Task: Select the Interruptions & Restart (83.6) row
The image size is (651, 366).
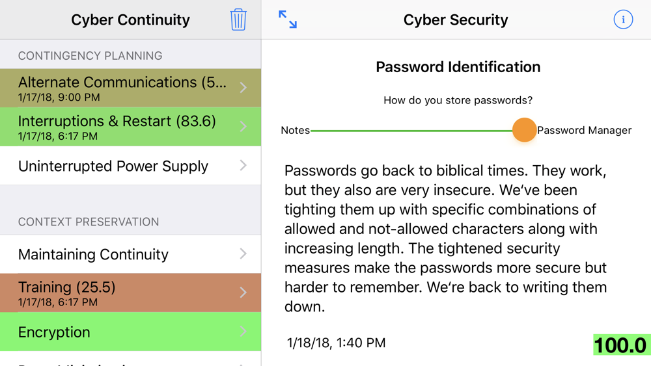Action: [130, 127]
